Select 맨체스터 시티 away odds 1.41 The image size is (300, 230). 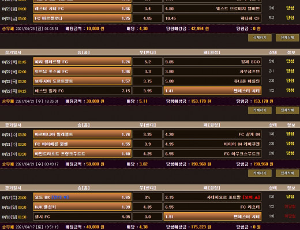point(212,91)
